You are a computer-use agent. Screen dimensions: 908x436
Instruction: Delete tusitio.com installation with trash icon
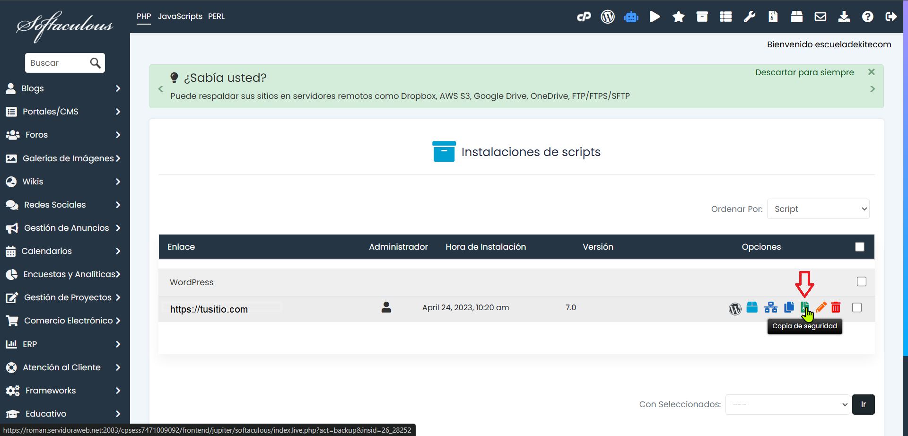tap(836, 307)
